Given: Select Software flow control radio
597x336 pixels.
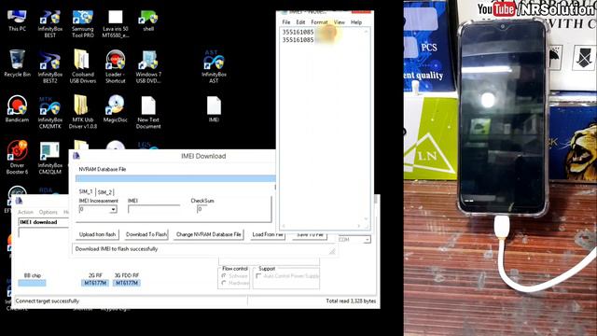Looking at the screenshot, I should (x=224, y=276).
